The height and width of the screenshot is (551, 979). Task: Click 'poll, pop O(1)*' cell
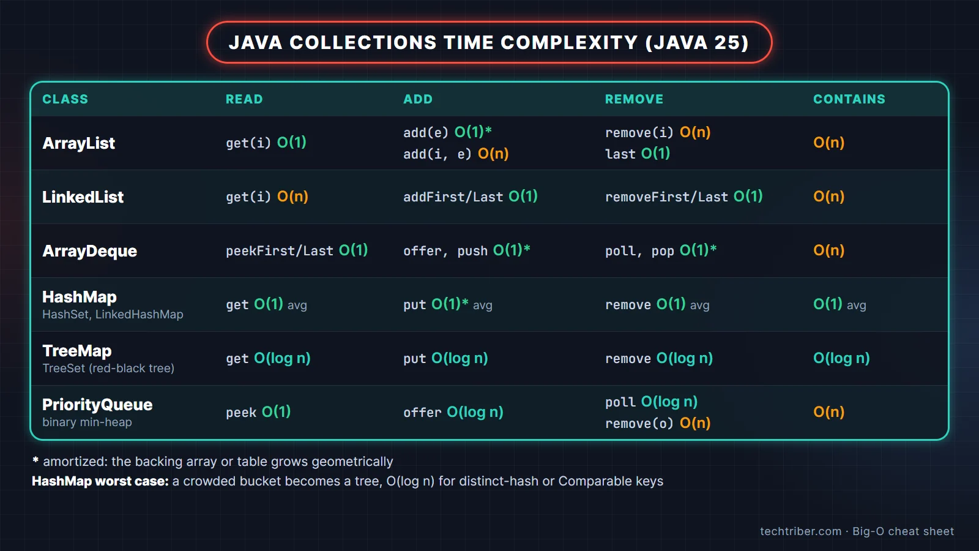(661, 250)
